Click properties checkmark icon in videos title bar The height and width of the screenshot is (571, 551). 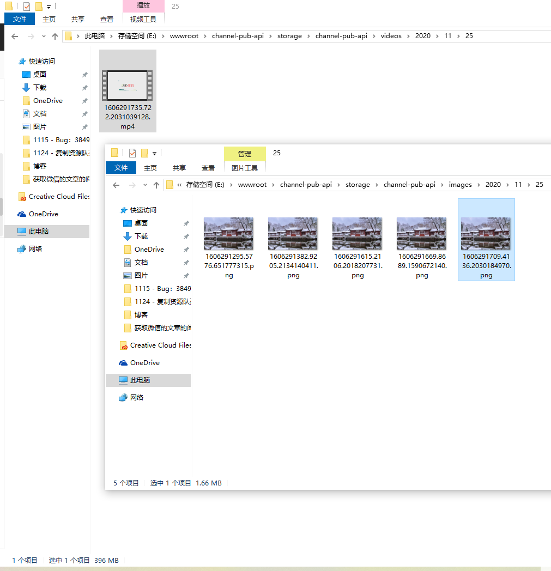click(x=27, y=6)
